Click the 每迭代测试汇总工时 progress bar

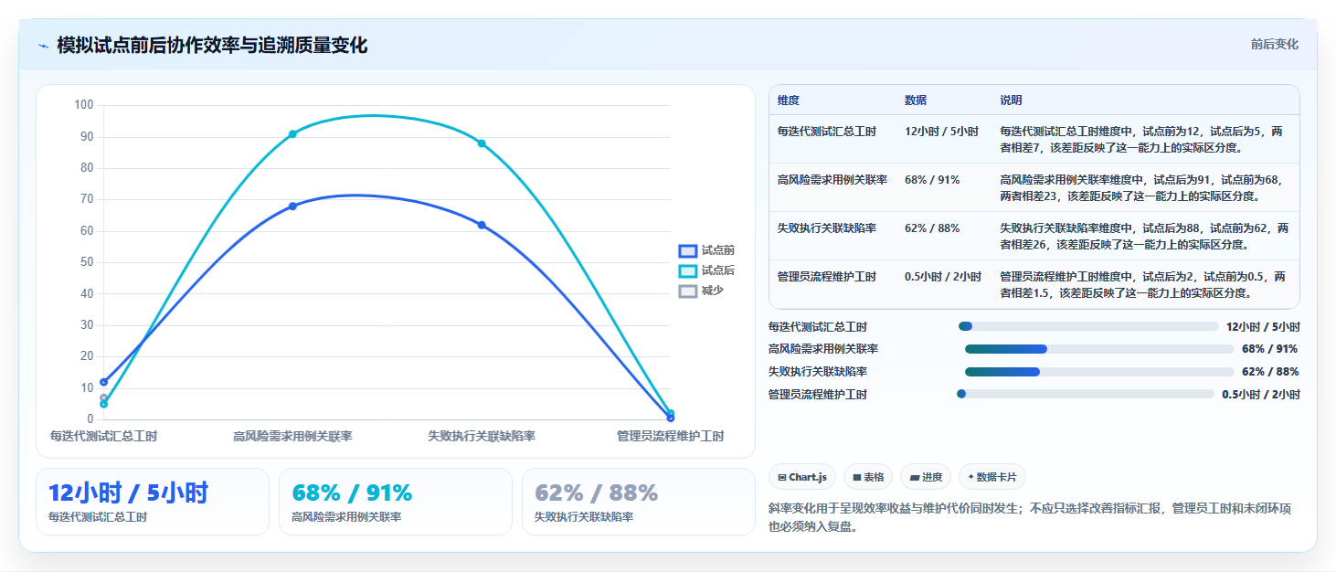point(1088,326)
